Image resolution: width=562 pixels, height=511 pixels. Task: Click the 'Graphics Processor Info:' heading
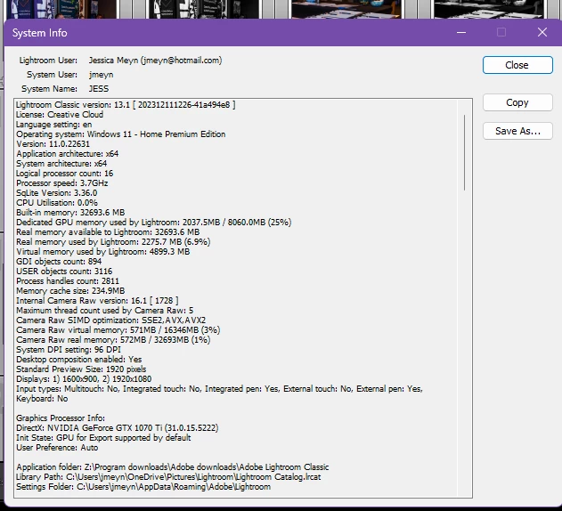[61, 418]
